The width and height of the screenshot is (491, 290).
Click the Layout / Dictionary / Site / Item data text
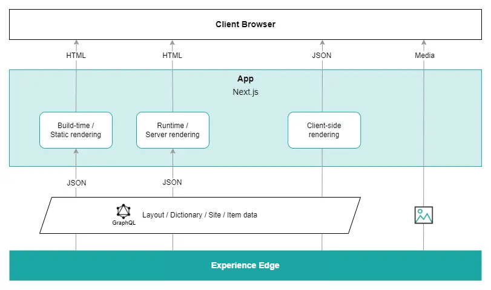[x=200, y=215]
